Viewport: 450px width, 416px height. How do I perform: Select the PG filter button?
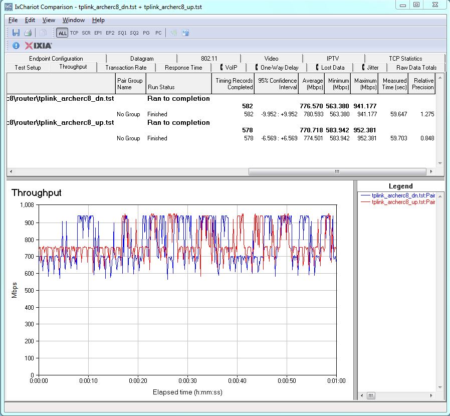(146, 33)
